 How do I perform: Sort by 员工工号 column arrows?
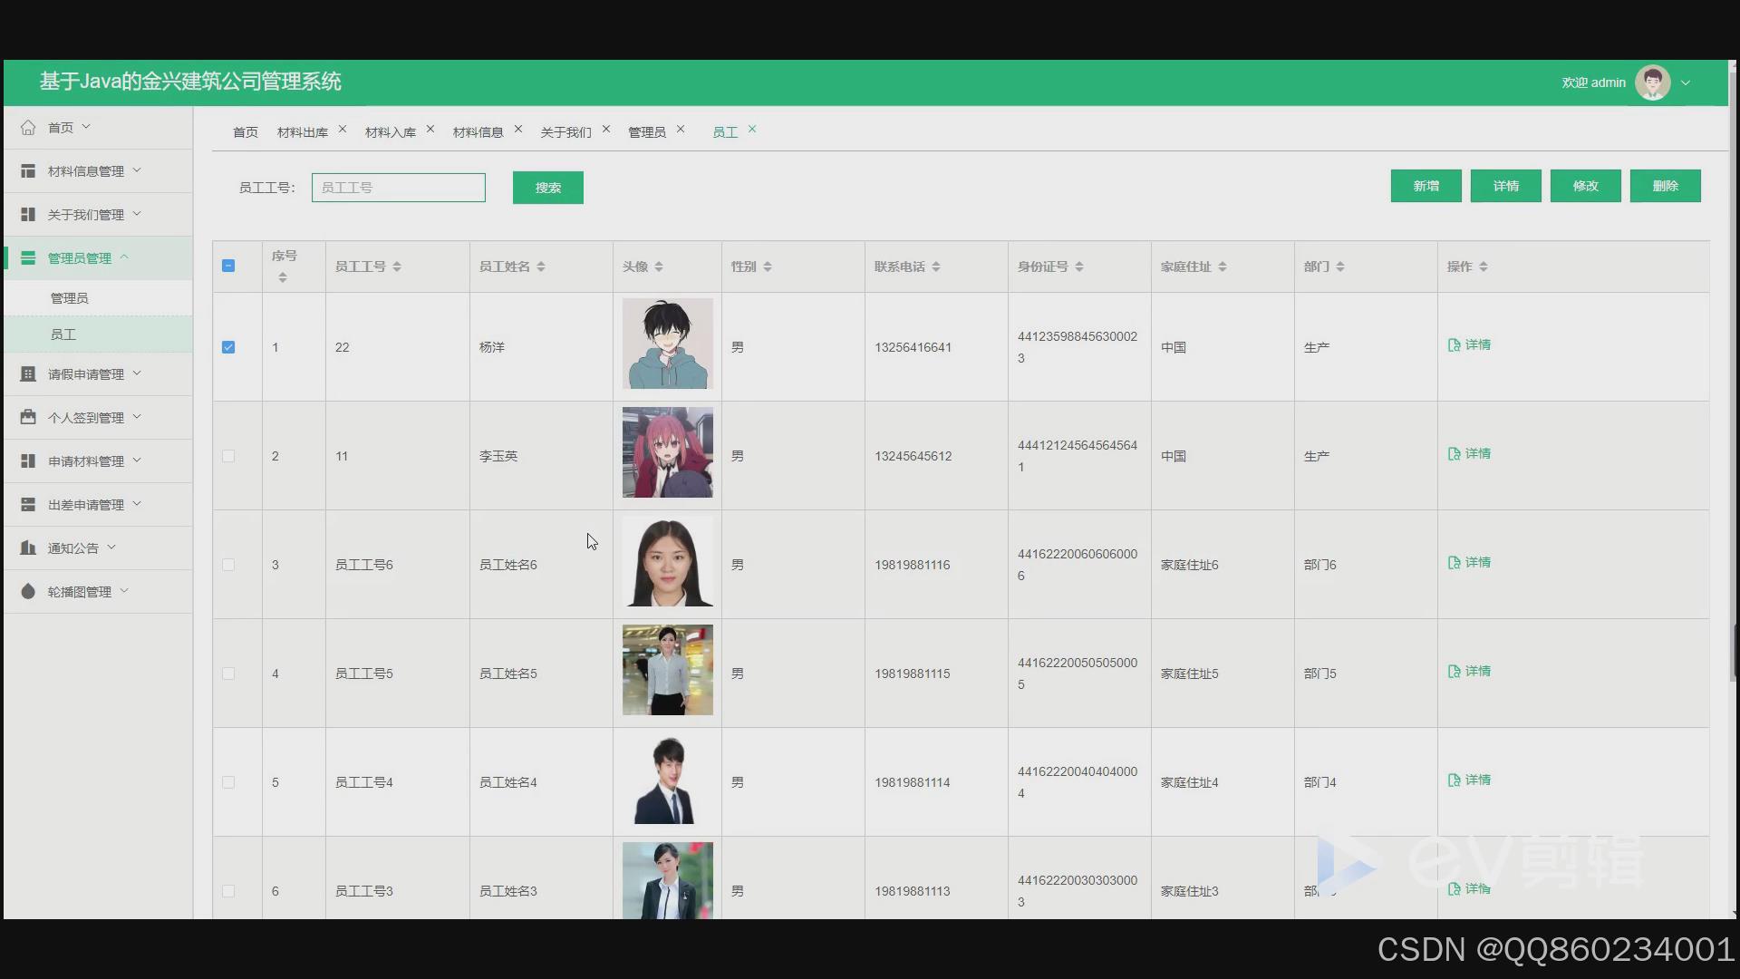pos(397,267)
